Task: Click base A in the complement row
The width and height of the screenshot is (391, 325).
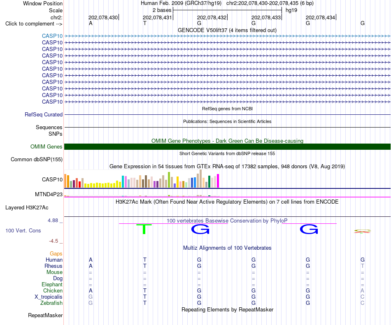Action: tap(91, 23)
